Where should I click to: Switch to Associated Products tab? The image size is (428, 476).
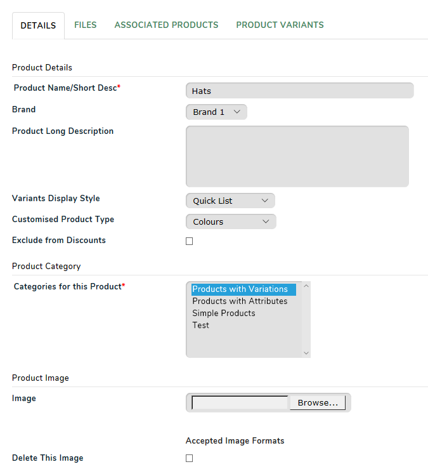pos(166,25)
